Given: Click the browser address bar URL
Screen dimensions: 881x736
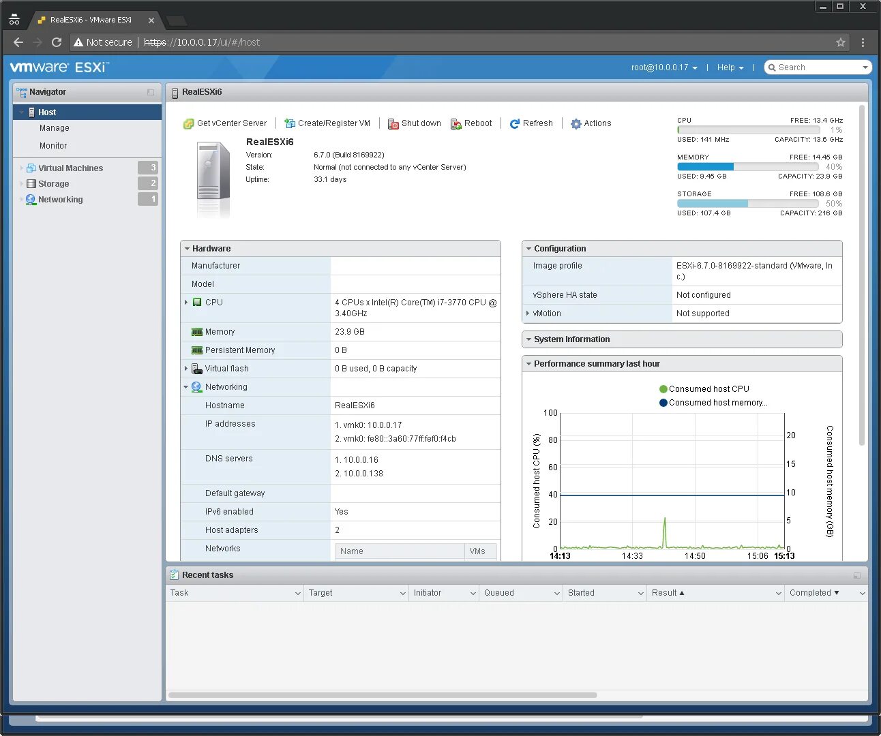Looking at the screenshot, I should pyautogui.click(x=202, y=42).
